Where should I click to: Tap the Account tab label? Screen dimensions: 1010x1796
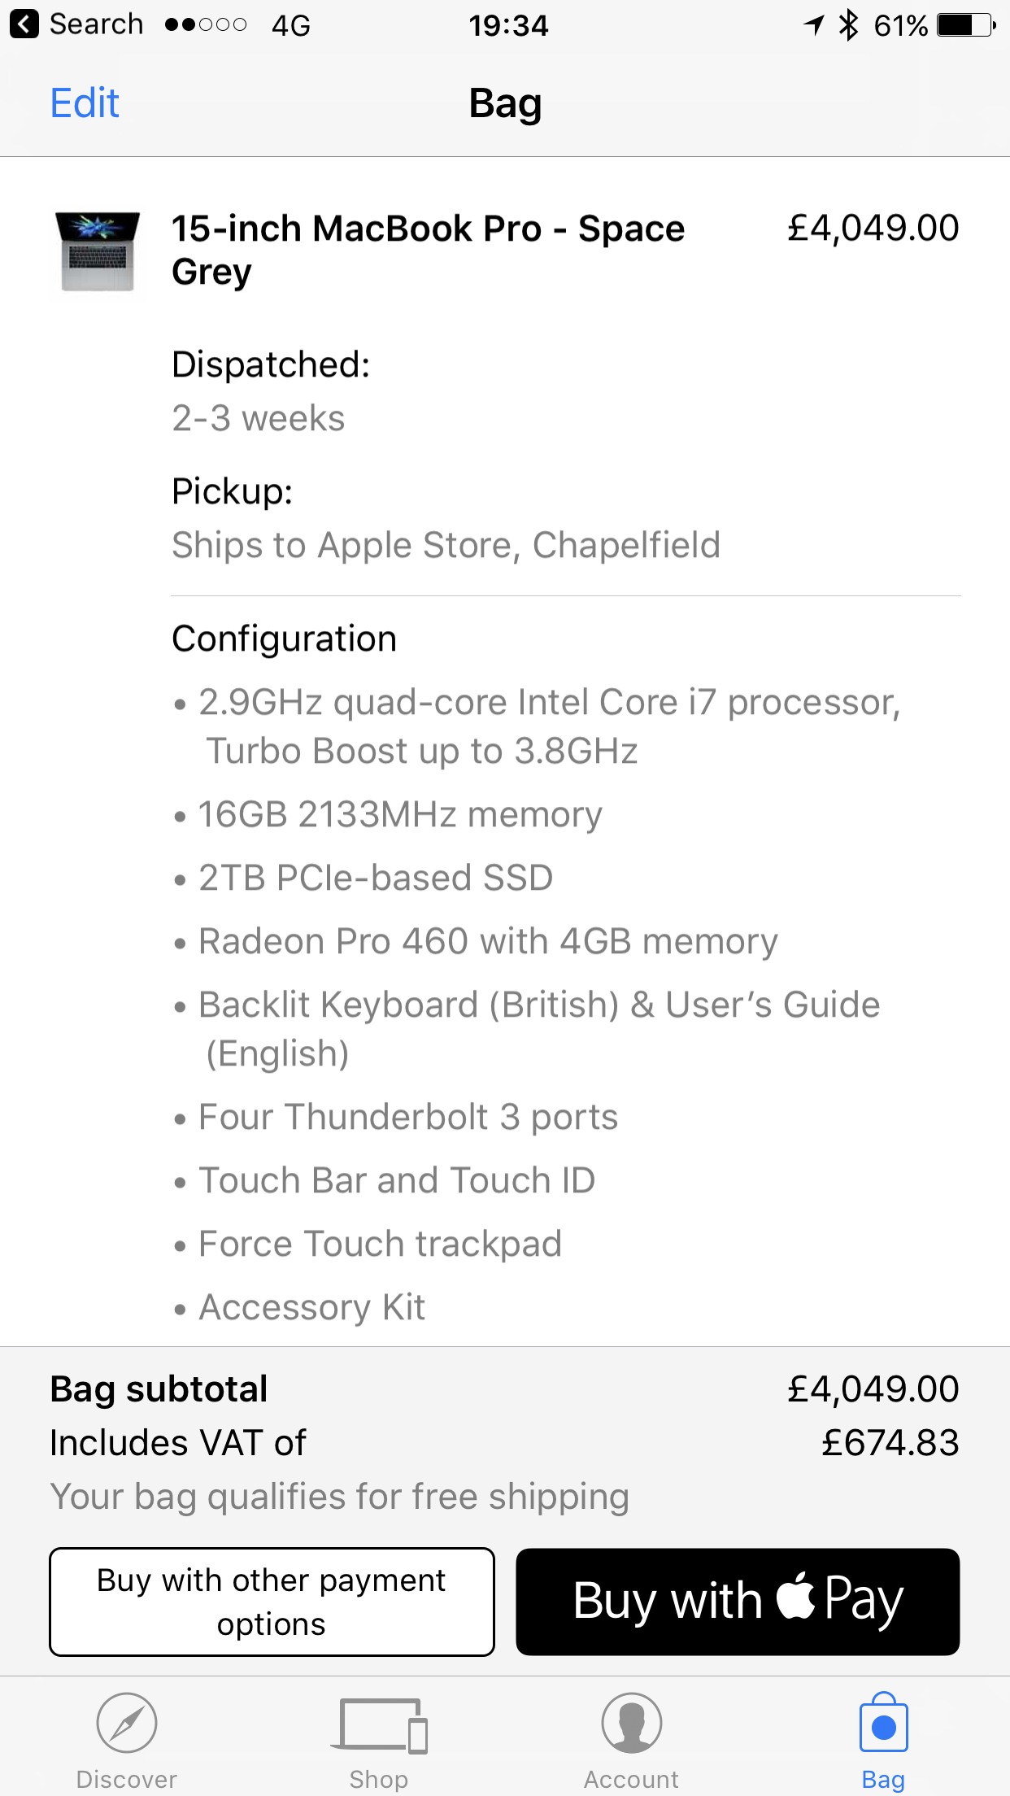(x=631, y=1779)
